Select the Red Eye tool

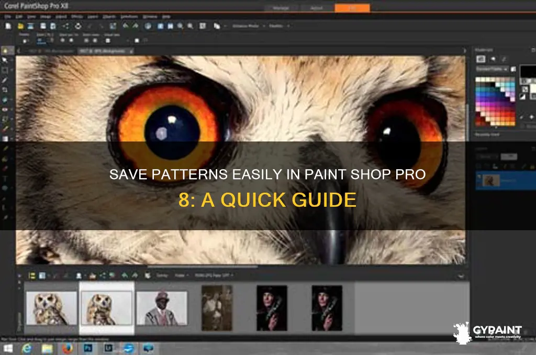pyautogui.click(x=5, y=110)
